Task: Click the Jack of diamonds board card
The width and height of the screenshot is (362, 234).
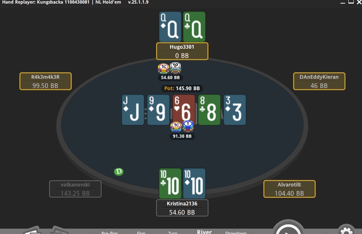Action: (133, 110)
